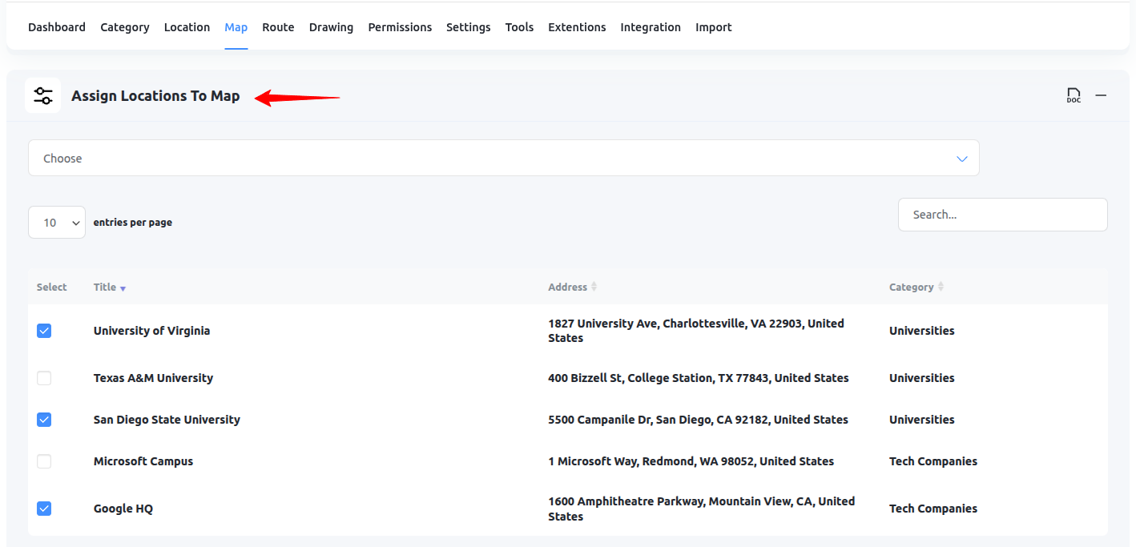Navigate to the Import tab
The image size is (1136, 547).
click(713, 27)
